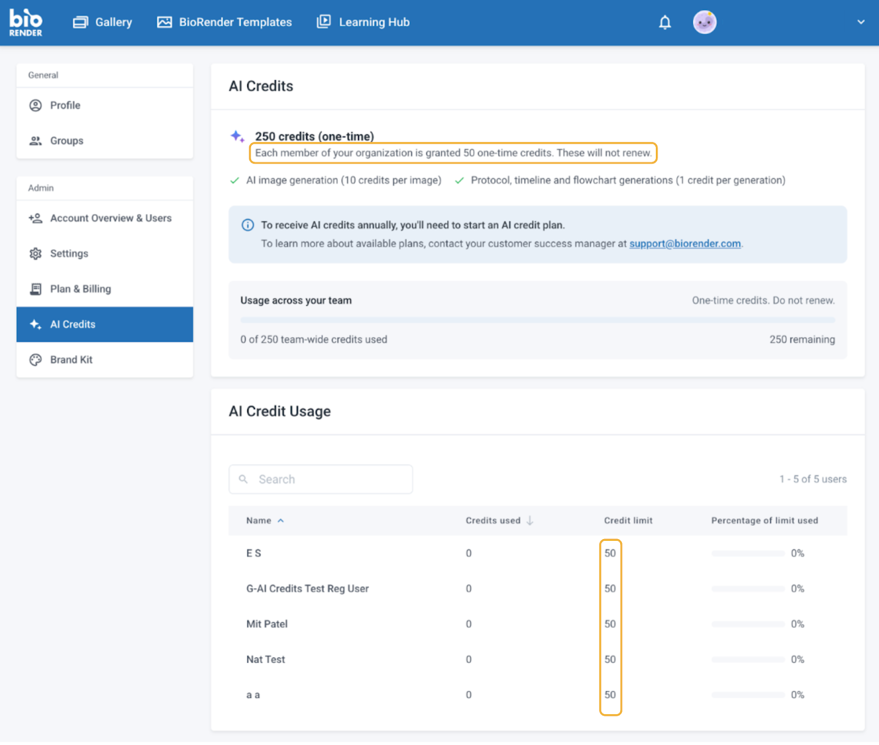Click the Credit limit column header

[628, 521]
